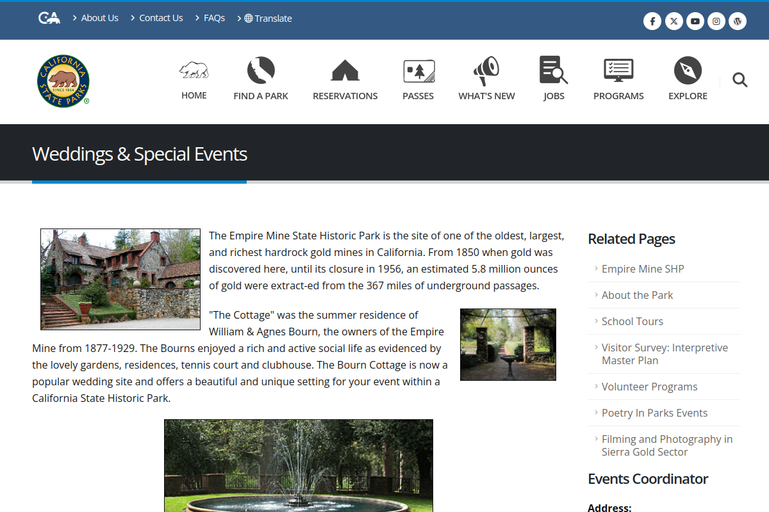The image size is (769, 512).
Task: Select the FIND A PARK menu label
Action: [x=261, y=96]
